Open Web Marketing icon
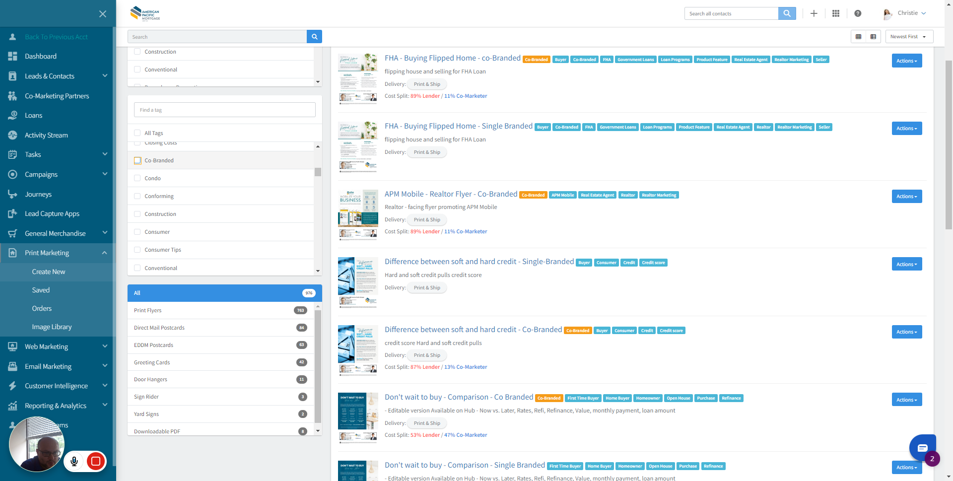Viewport: 953px width, 481px height. click(x=12, y=346)
